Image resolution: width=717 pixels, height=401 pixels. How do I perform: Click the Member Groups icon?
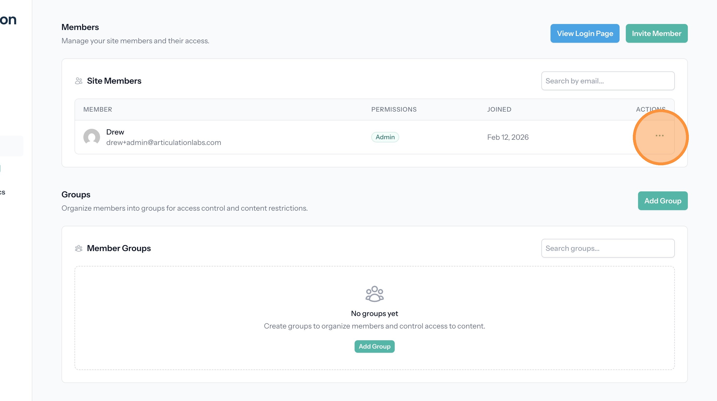(79, 248)
